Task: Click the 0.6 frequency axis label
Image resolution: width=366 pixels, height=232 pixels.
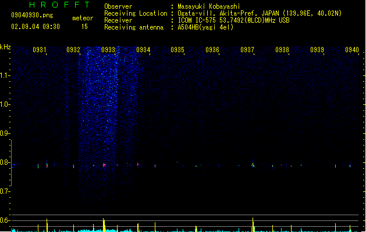Action: coord(5,220)
